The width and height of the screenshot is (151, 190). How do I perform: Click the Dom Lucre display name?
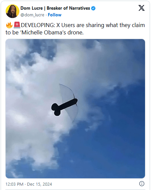pyautogui.click(x=32, y=8)
